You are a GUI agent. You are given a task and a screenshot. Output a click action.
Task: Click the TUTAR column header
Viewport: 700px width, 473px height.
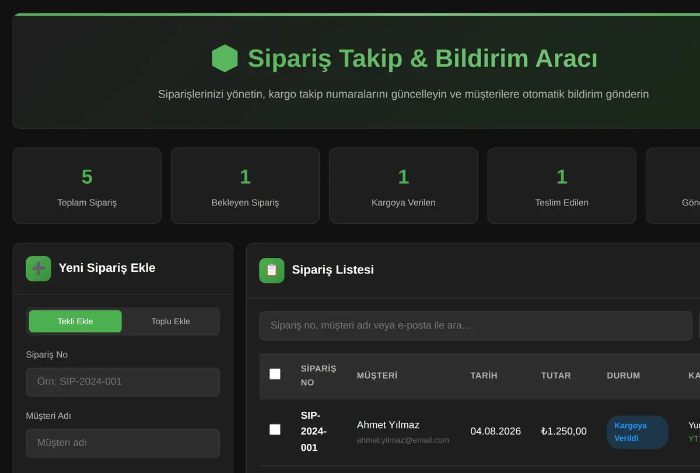[556, 376]
